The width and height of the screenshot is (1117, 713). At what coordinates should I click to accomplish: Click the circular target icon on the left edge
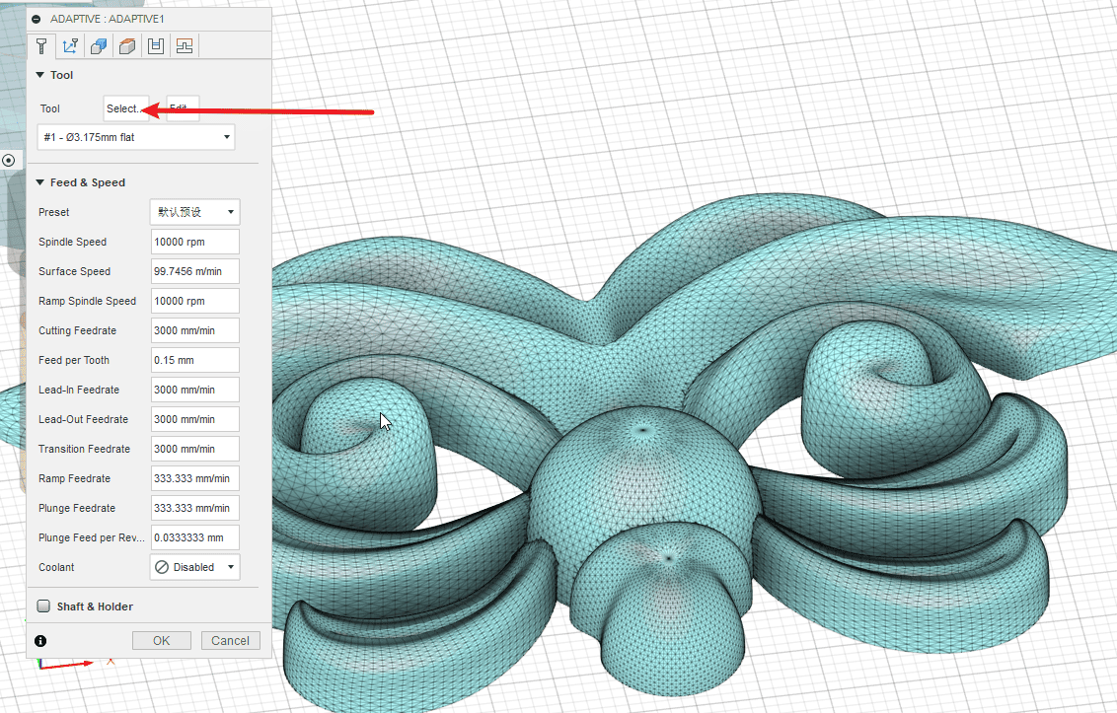coord(9,160)
